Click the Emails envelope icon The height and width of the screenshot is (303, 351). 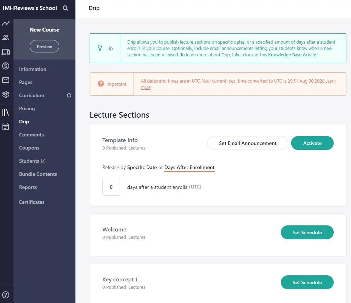pyautogui.click(x=6, y=80)
